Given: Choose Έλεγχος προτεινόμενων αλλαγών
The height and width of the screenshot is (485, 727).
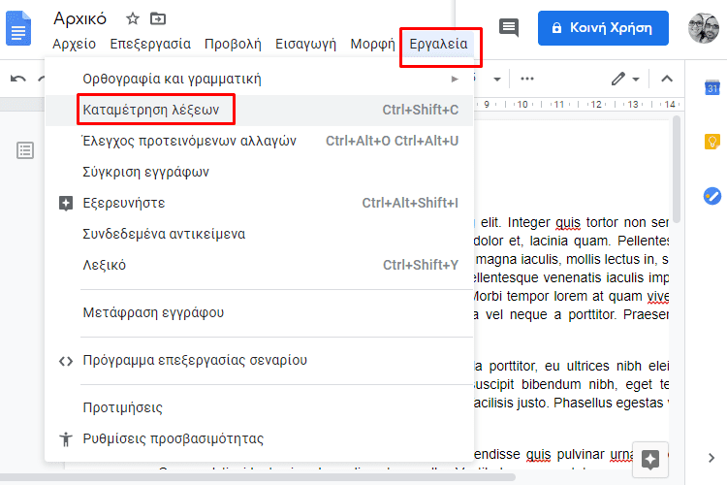Looking at the screenshot, I should [259, 141].
